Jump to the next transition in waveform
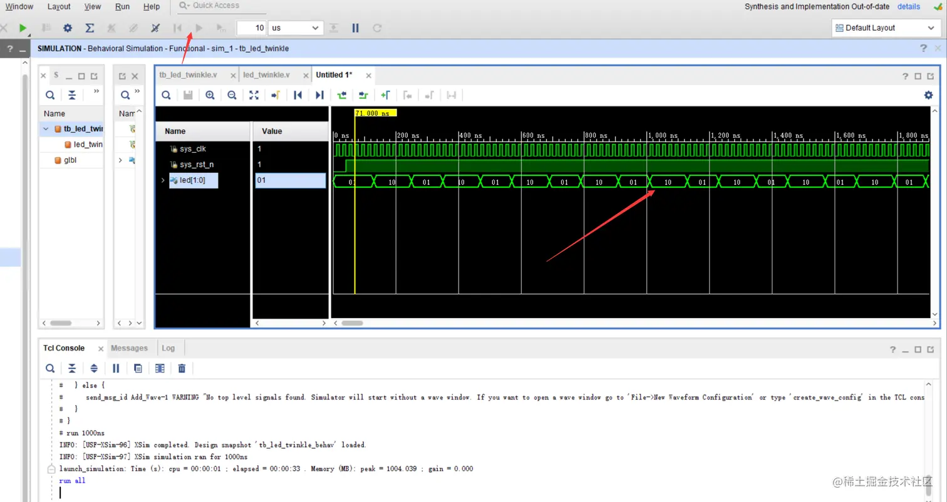 pos(363,95)
